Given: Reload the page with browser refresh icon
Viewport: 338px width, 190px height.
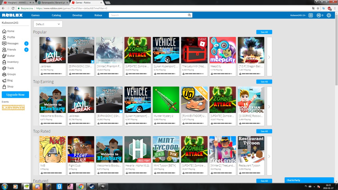Looking at the screenshot, I should 13,8.
